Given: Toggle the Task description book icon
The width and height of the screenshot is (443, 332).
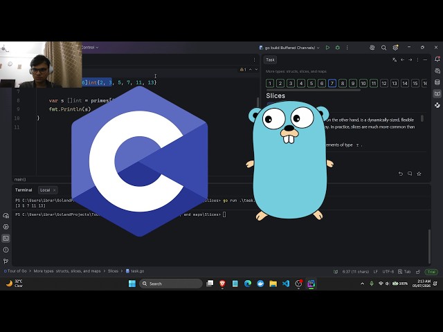Looking at the screenshot, I should [437, 94].
